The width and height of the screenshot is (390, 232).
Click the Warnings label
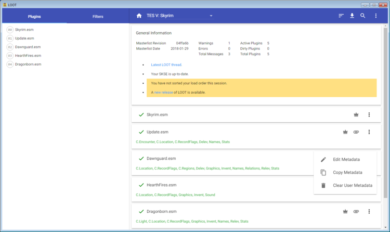pos(206,43)
